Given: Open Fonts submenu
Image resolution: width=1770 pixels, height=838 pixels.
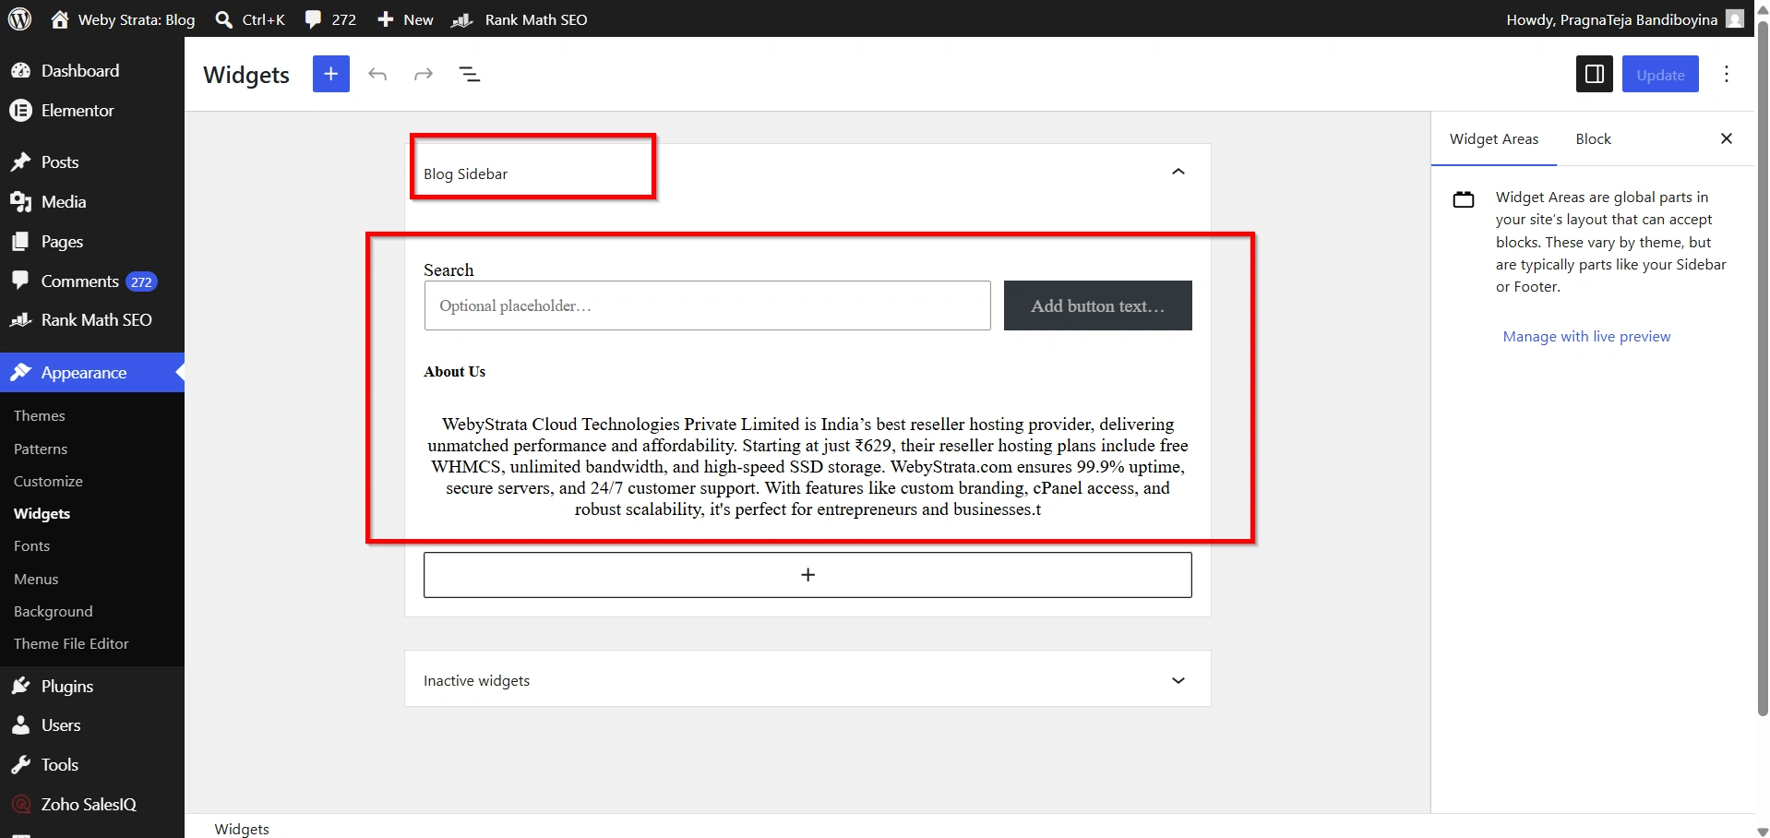Looking at the screenshot, I should (31, 546).
